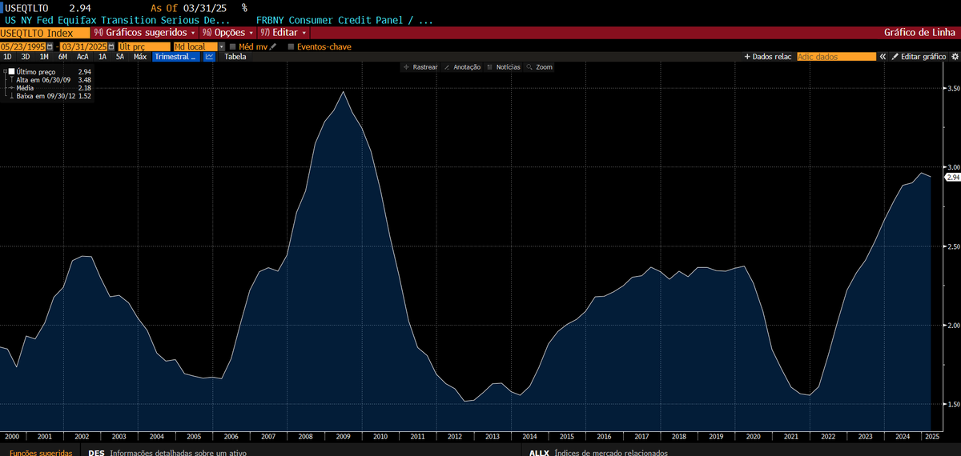Select the 1M time range
Screen dimensions: 961x456
(44, 57)
